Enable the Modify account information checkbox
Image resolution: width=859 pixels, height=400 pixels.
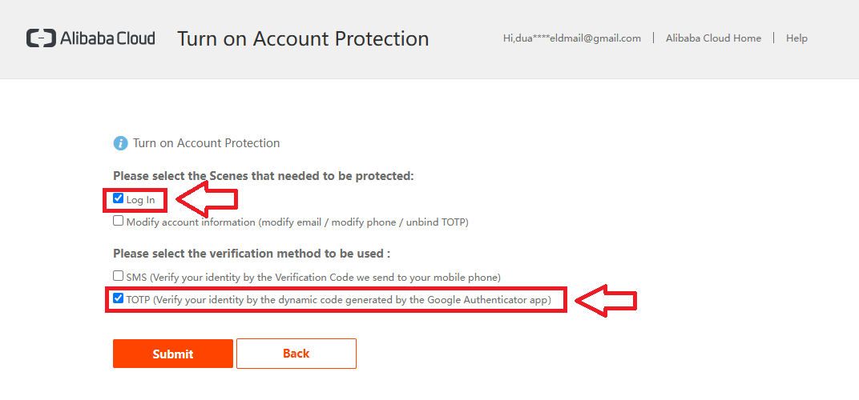119,221
